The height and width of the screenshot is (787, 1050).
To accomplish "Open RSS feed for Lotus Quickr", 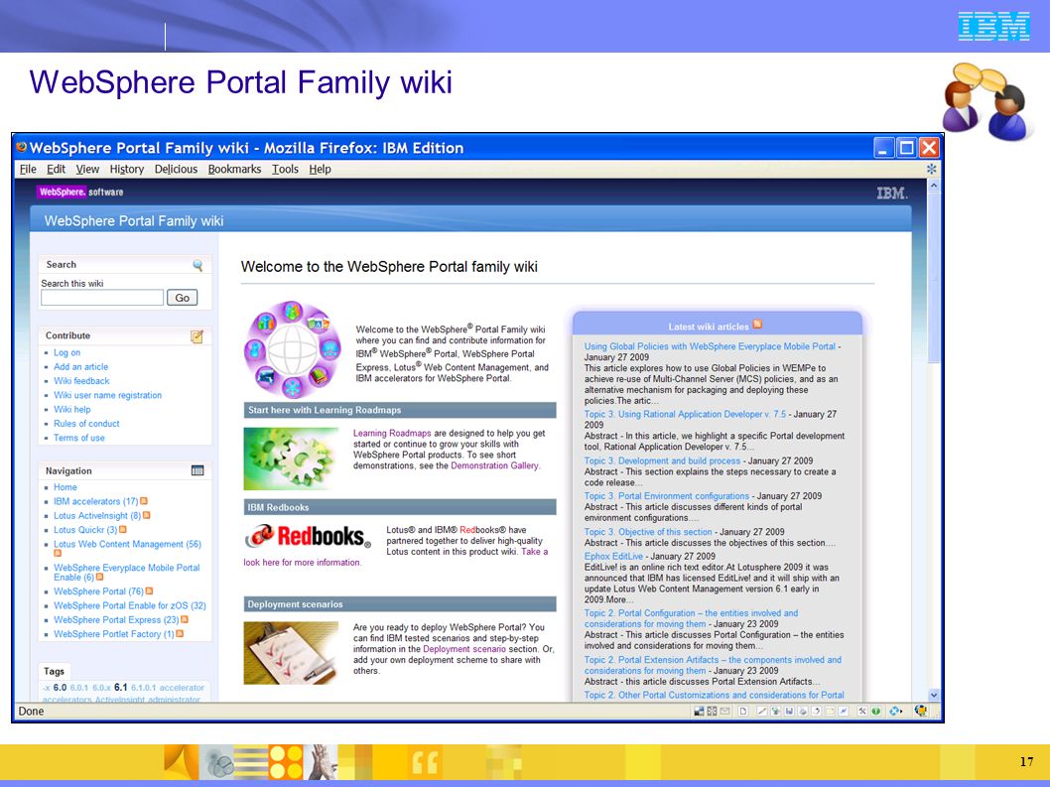I will [x=122, y=529].
